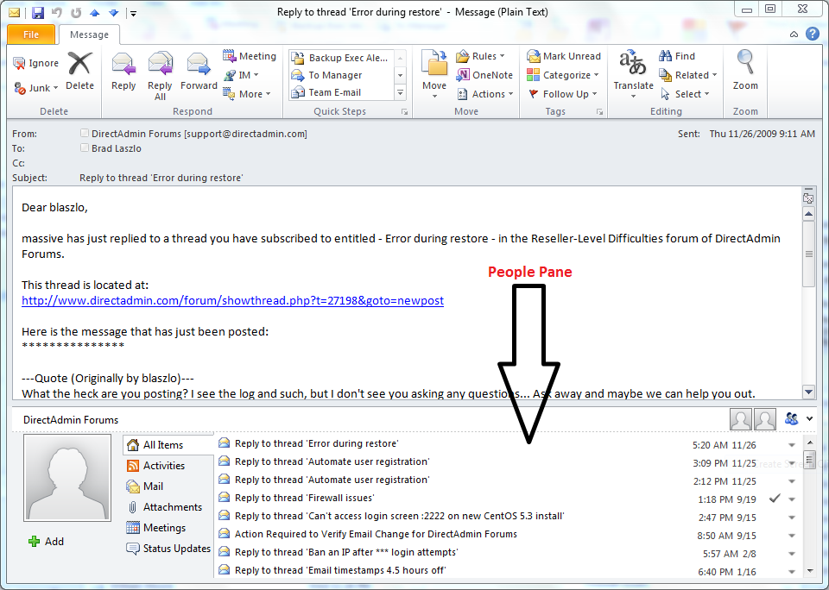Forward this message
The image size is (829, 590).
pos(199,72)
